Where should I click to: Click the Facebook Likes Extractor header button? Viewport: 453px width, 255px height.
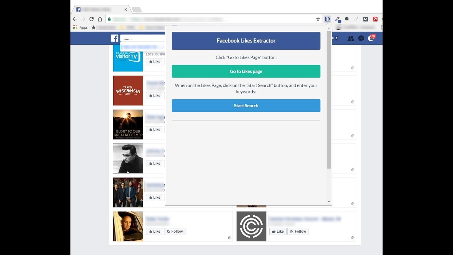(246, 41)
